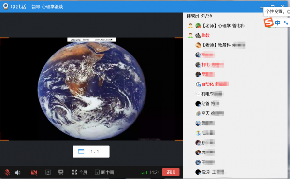Click the speaker volume icon
The width and height of the screenshot is (290, 179).
tap(18, 173)
